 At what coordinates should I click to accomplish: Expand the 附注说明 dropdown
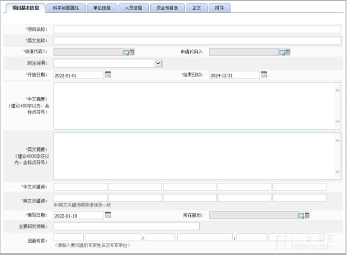[158, 63]
